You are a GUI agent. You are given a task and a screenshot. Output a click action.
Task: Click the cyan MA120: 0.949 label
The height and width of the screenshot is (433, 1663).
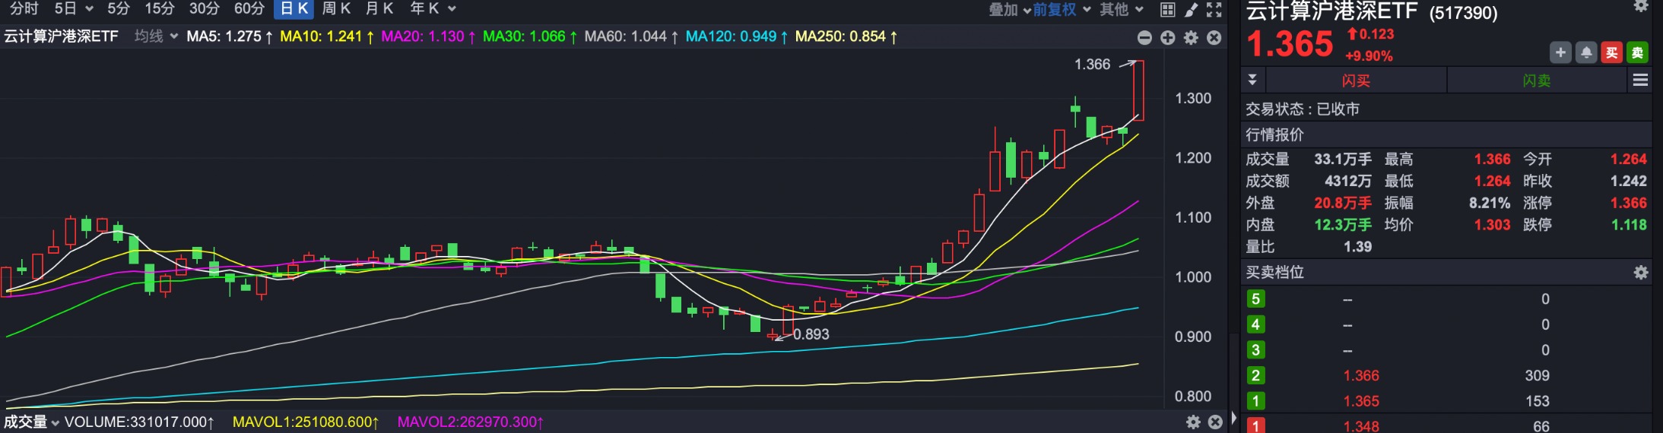(737, 36)
